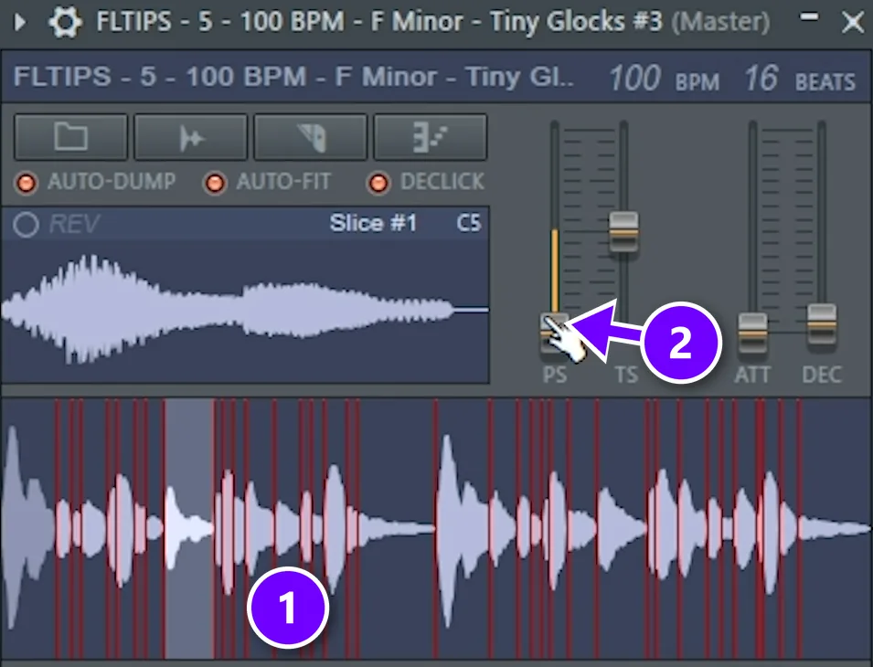Open the gear settings icon
This screenshot has height=667, width=873.
click(65, 22)
